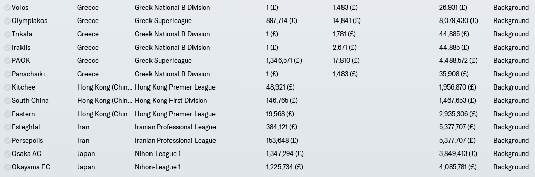Click the check icon next to Eastern
Viewport: 535px width, 177px height.
pos(7,114)
